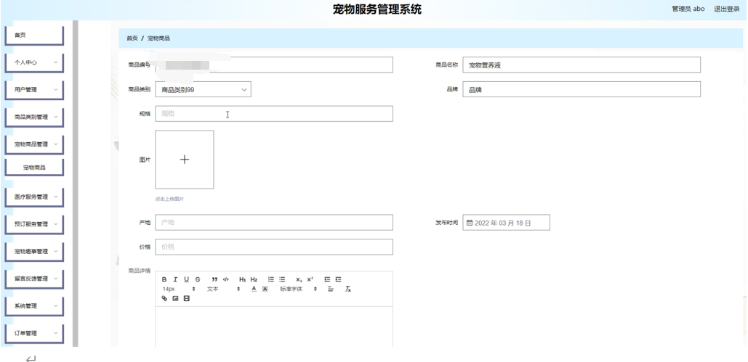Click 首页 breadcrumb link

[132, 38]
